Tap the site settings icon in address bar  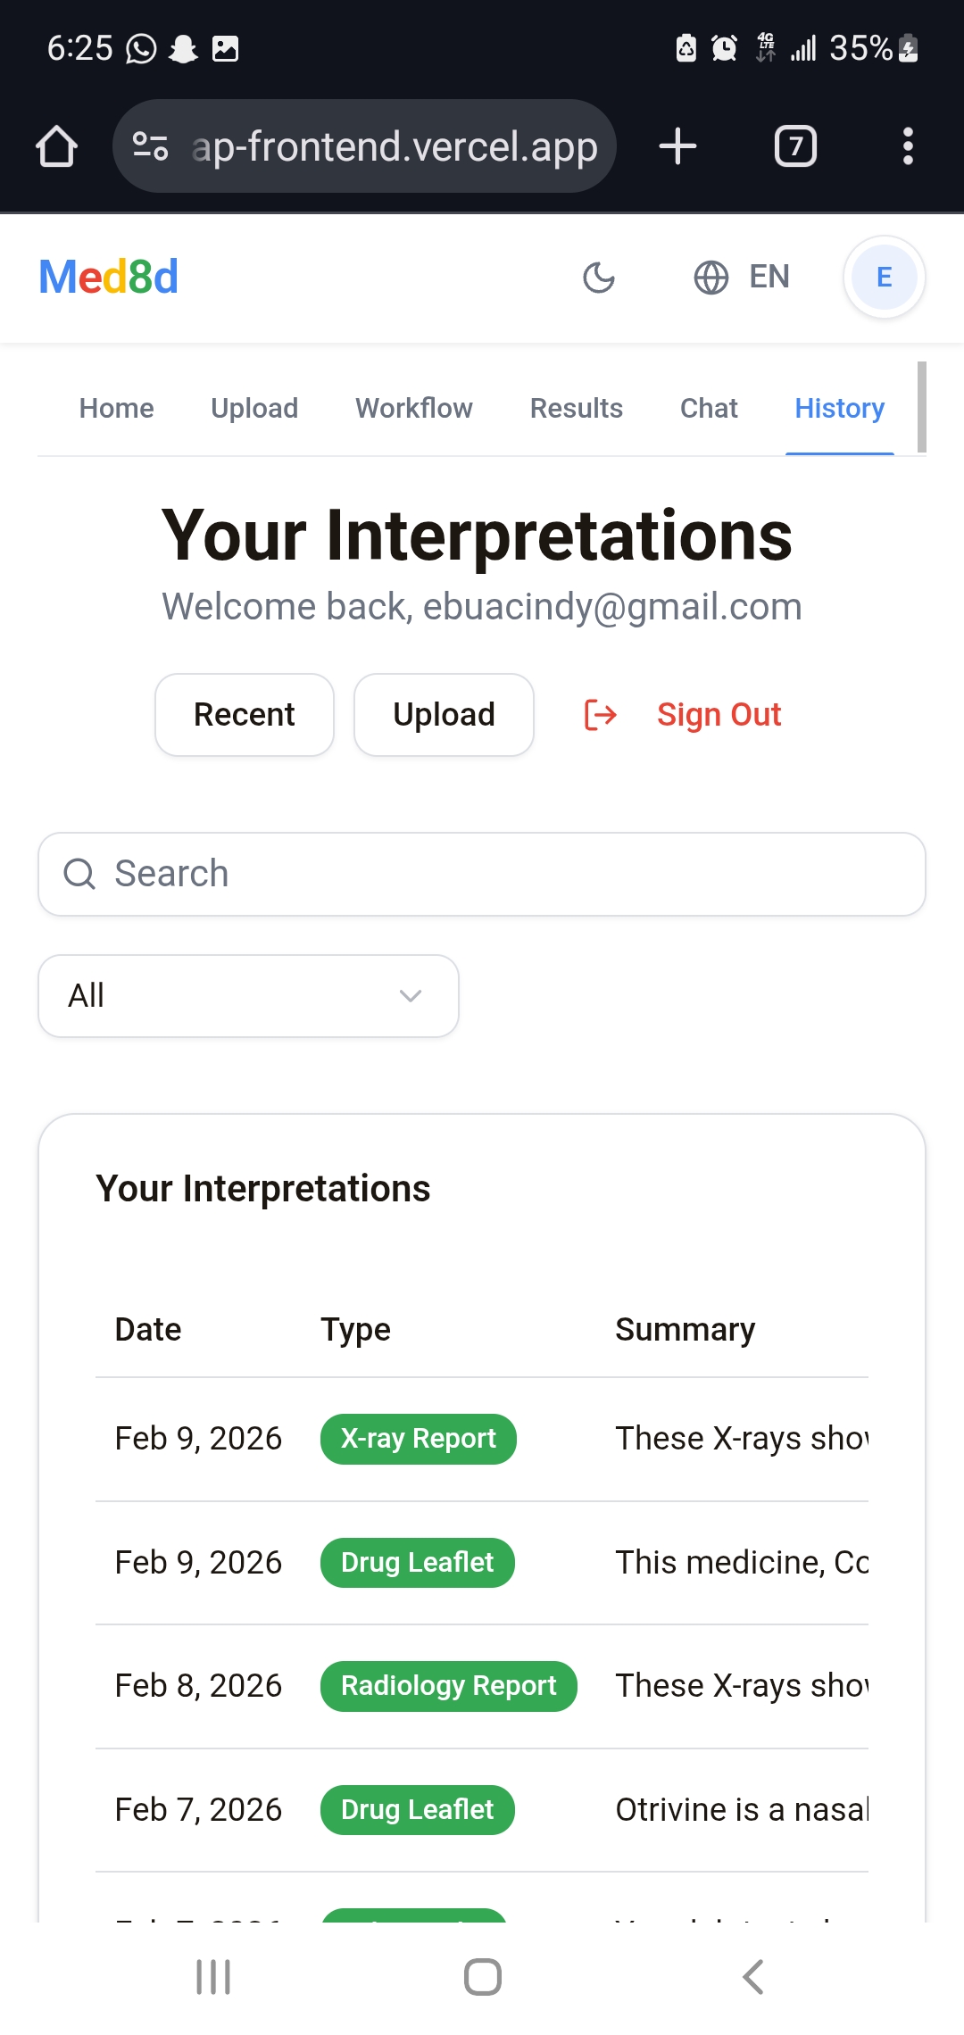[x=150, y=146]
